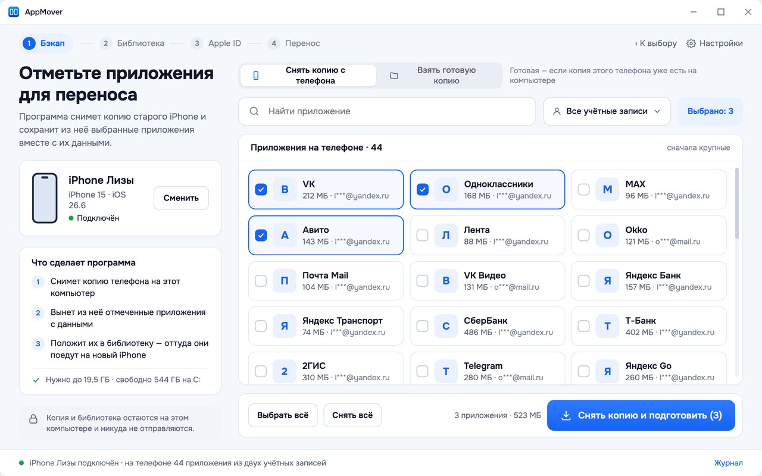Change sort order 'сначала крупные'
This screenshot has height=476, width=762.
[698, 148]
